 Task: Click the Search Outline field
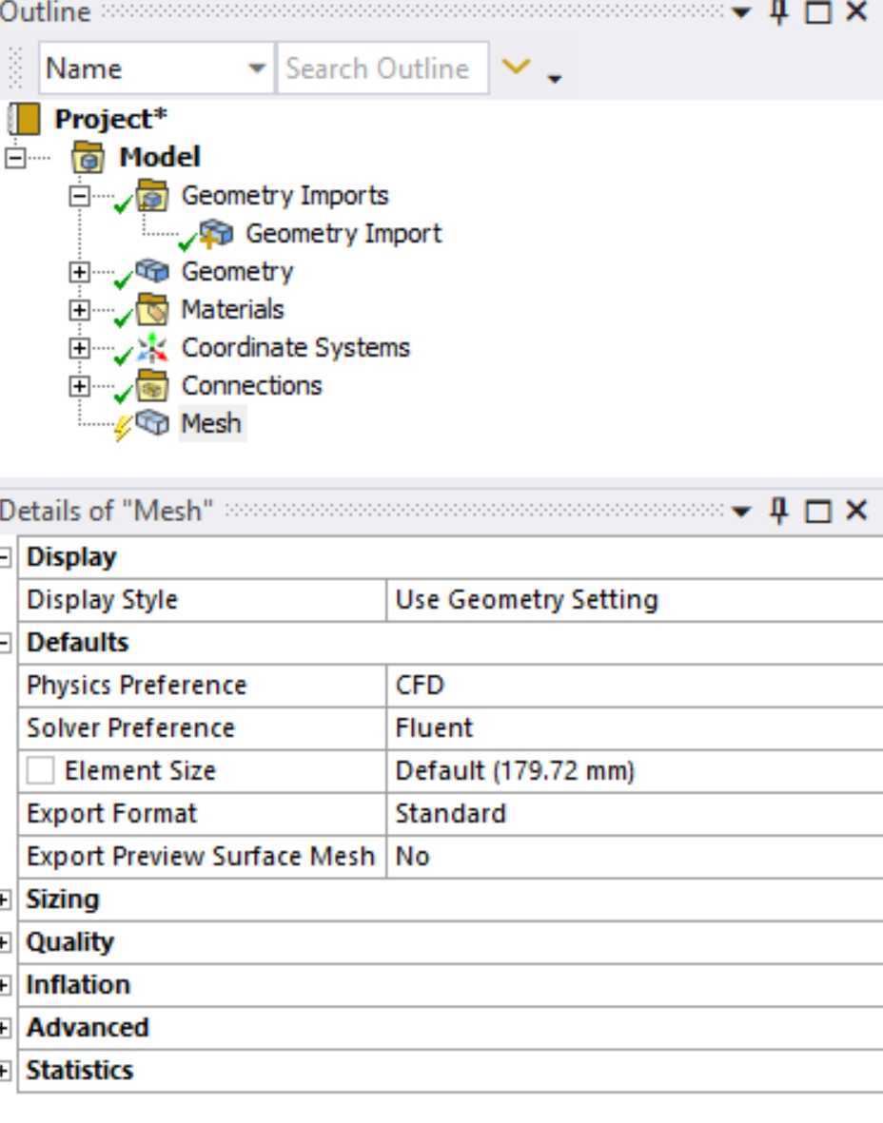tap(383, 68)
